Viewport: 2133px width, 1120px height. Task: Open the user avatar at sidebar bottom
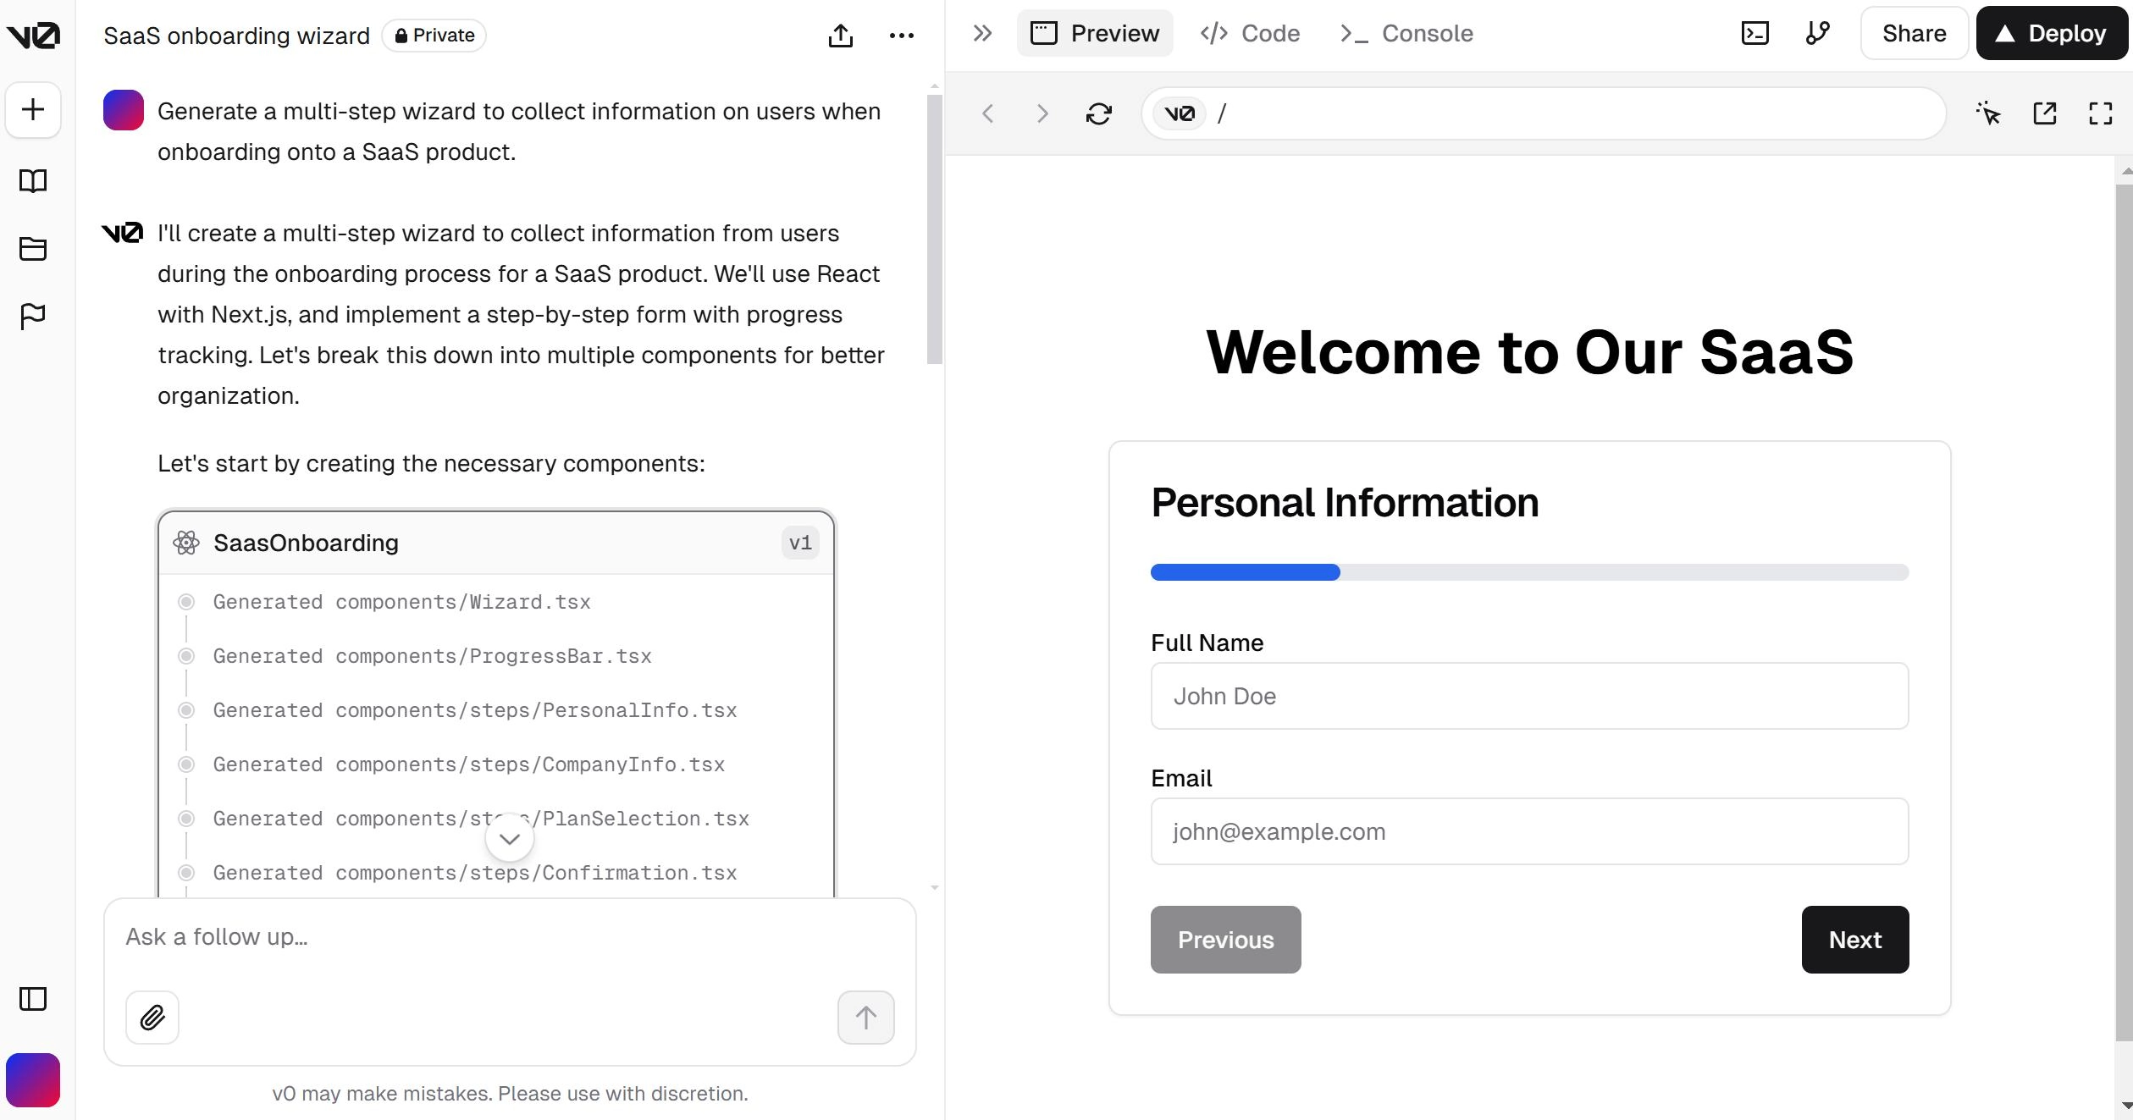[33, 1080]
